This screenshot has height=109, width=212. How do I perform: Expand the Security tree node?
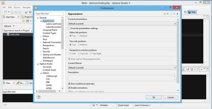tap(41, 52)
